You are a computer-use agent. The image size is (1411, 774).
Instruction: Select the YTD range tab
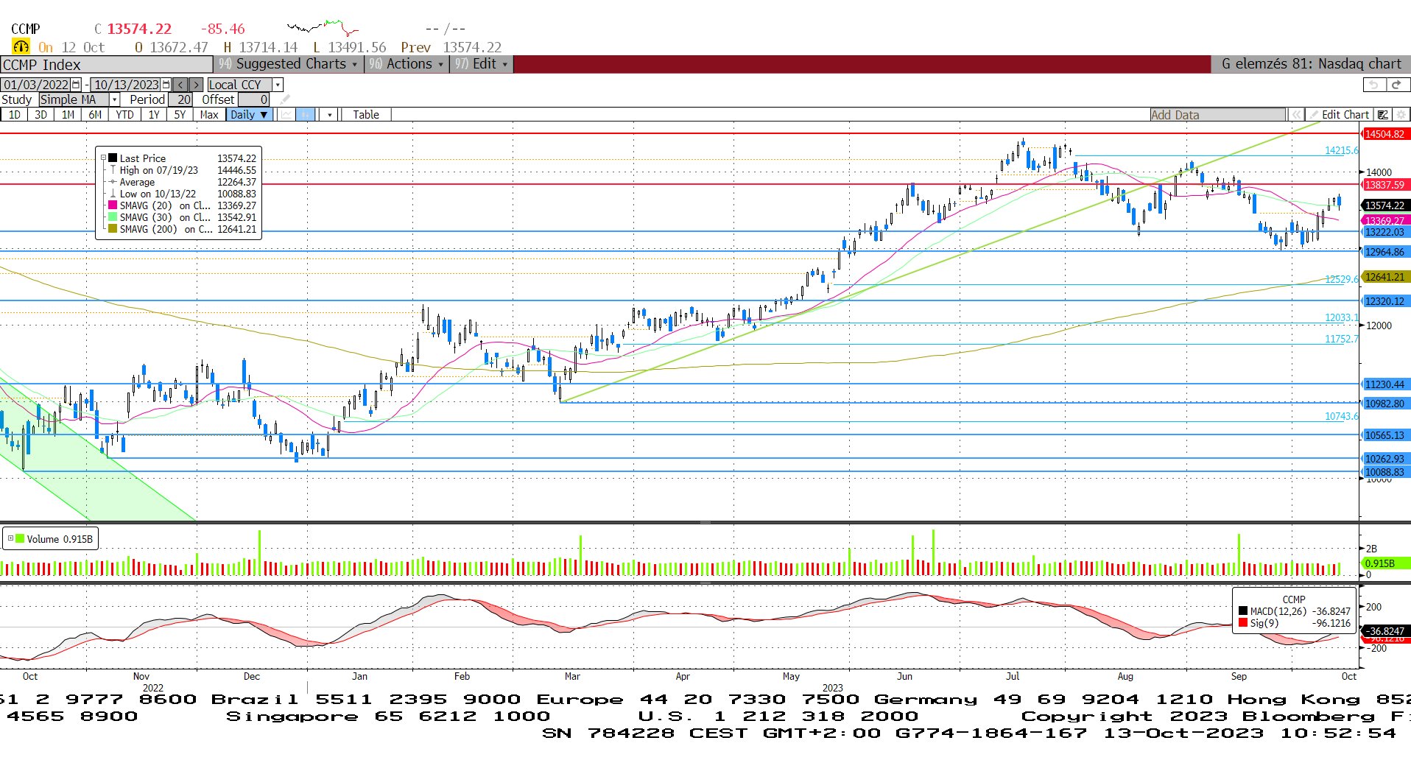tap(124, 115)
